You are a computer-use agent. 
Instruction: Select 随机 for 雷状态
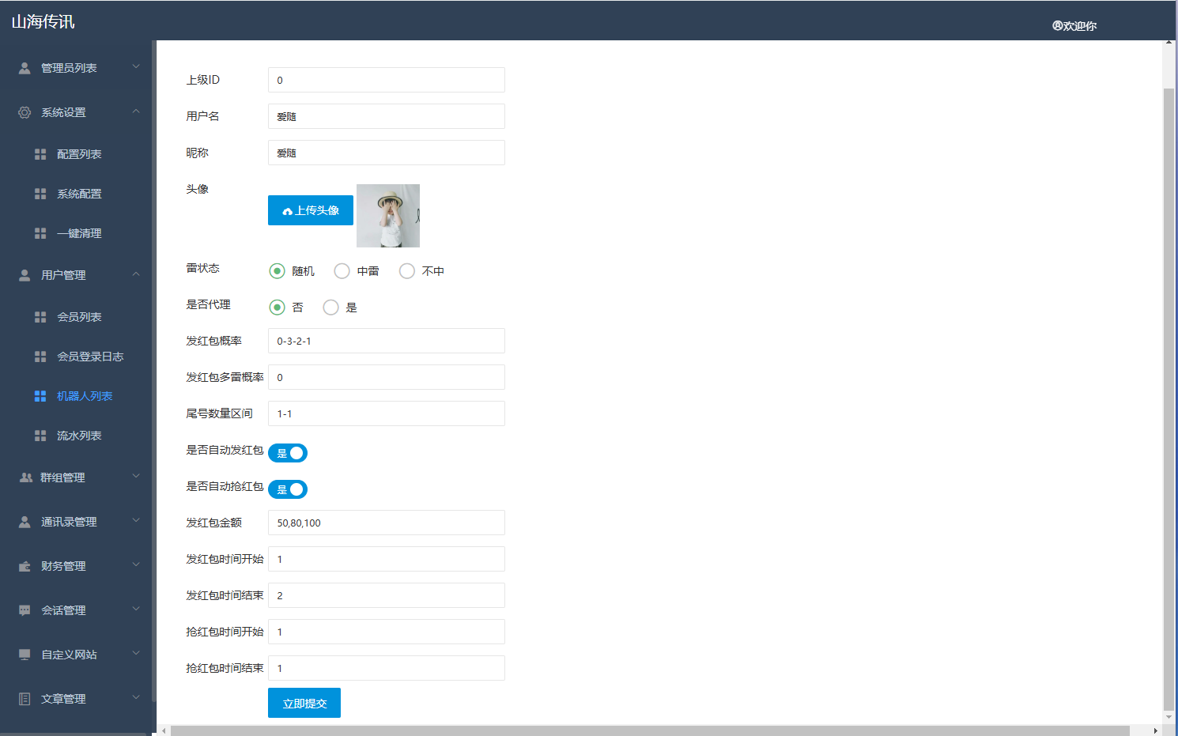[x=277, y=271]
